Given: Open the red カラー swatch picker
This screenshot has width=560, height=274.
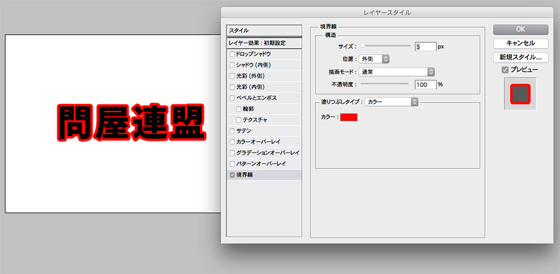Looking at the screenshot, I should point(348,117).
